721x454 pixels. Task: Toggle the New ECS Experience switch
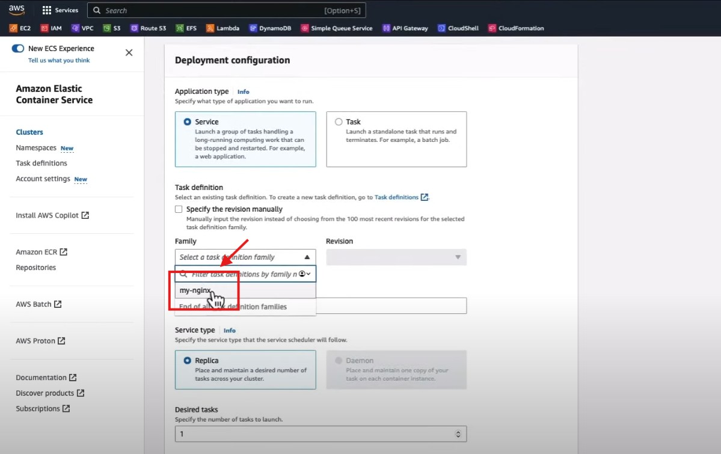(x=18, y=49)
